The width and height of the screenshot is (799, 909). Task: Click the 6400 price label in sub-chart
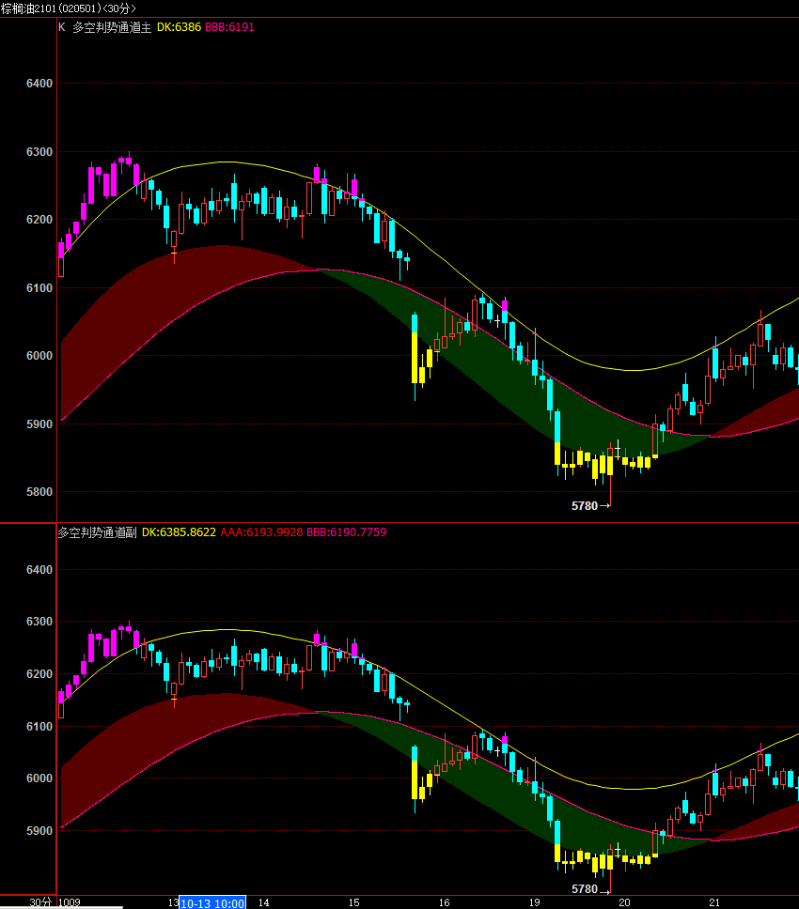[39, 570]
